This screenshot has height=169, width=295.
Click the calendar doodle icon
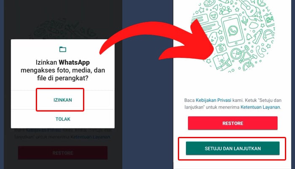(x=269, y=19)
